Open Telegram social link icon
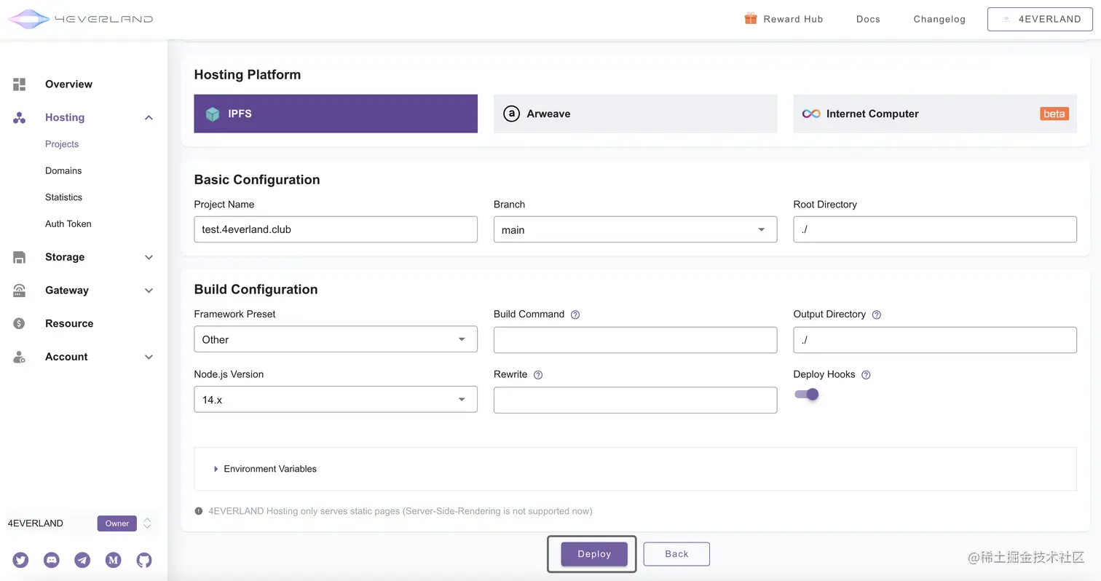The image size is (1101, 581). point(82,560)
